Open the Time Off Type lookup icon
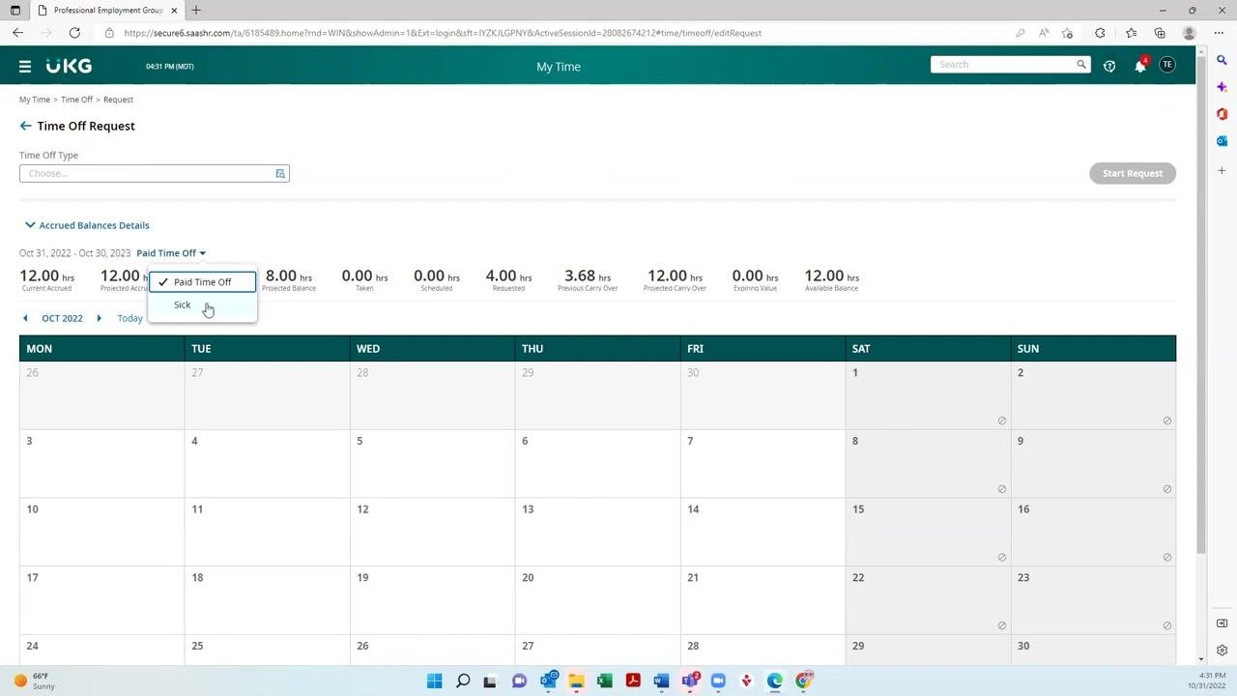Viewport: 1237px width, 696px height. tap(280, 174)
